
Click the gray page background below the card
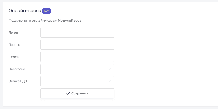[105, 108]
